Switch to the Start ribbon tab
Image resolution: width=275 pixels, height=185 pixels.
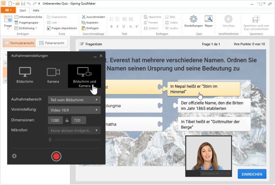click(23, 11)
